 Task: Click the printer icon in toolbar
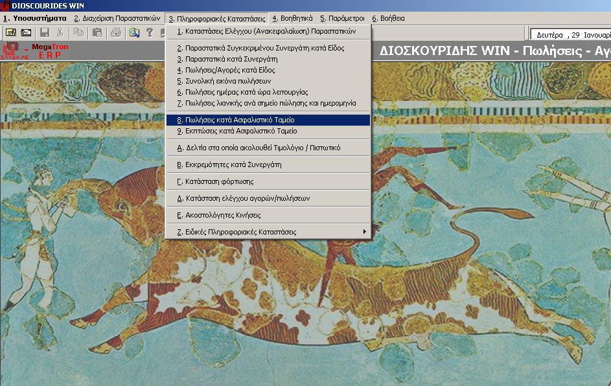[116, 32]
